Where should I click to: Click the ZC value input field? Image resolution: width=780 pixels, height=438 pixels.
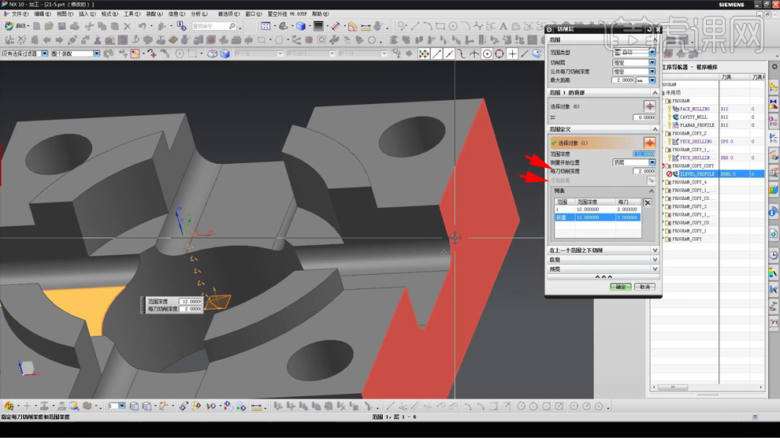click(644, 117)
